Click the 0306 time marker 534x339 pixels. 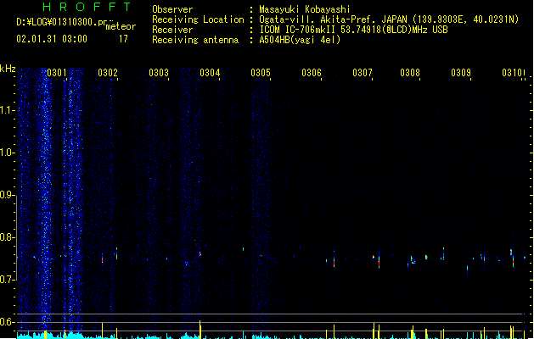[x=312, y=73]
